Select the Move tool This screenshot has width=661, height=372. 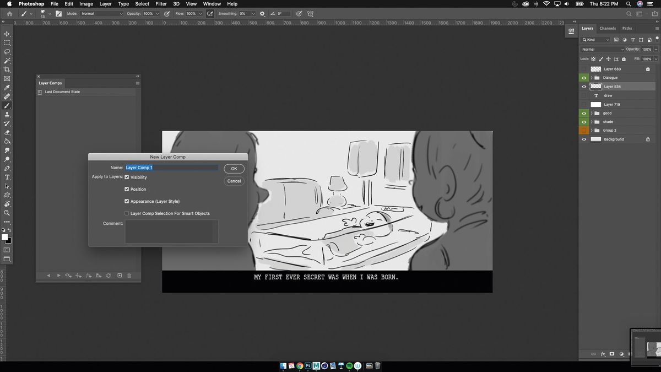(x=7, y=34)
